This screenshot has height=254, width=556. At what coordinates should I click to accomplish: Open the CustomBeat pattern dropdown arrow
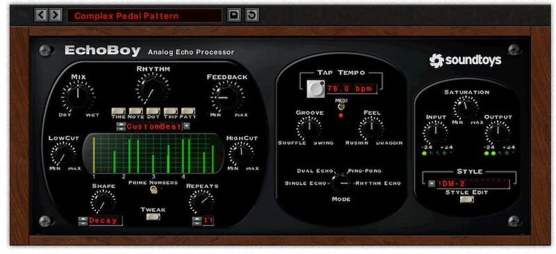tap(186, 126)
